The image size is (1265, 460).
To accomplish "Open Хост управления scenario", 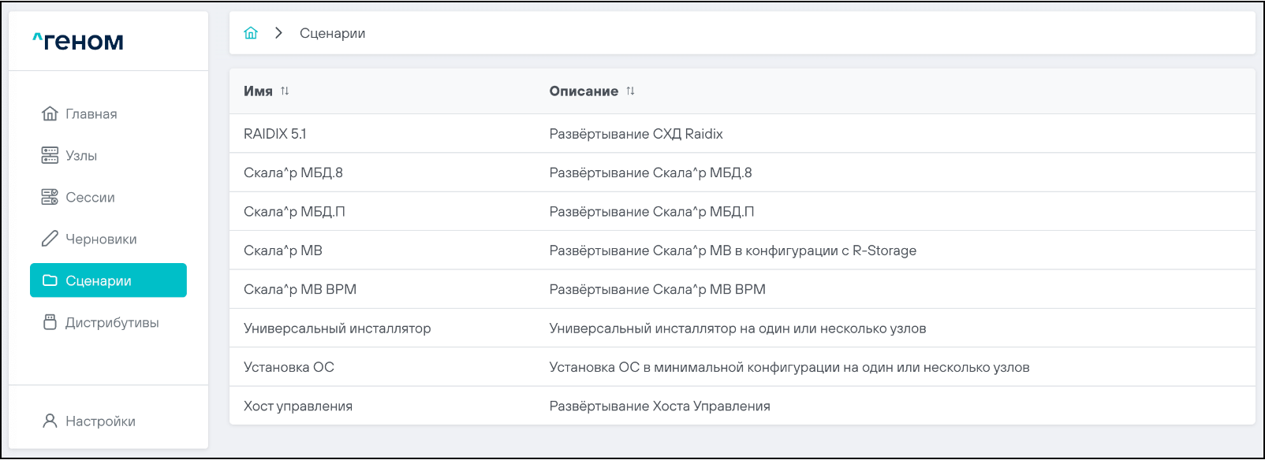I will [x=298, y=406].
